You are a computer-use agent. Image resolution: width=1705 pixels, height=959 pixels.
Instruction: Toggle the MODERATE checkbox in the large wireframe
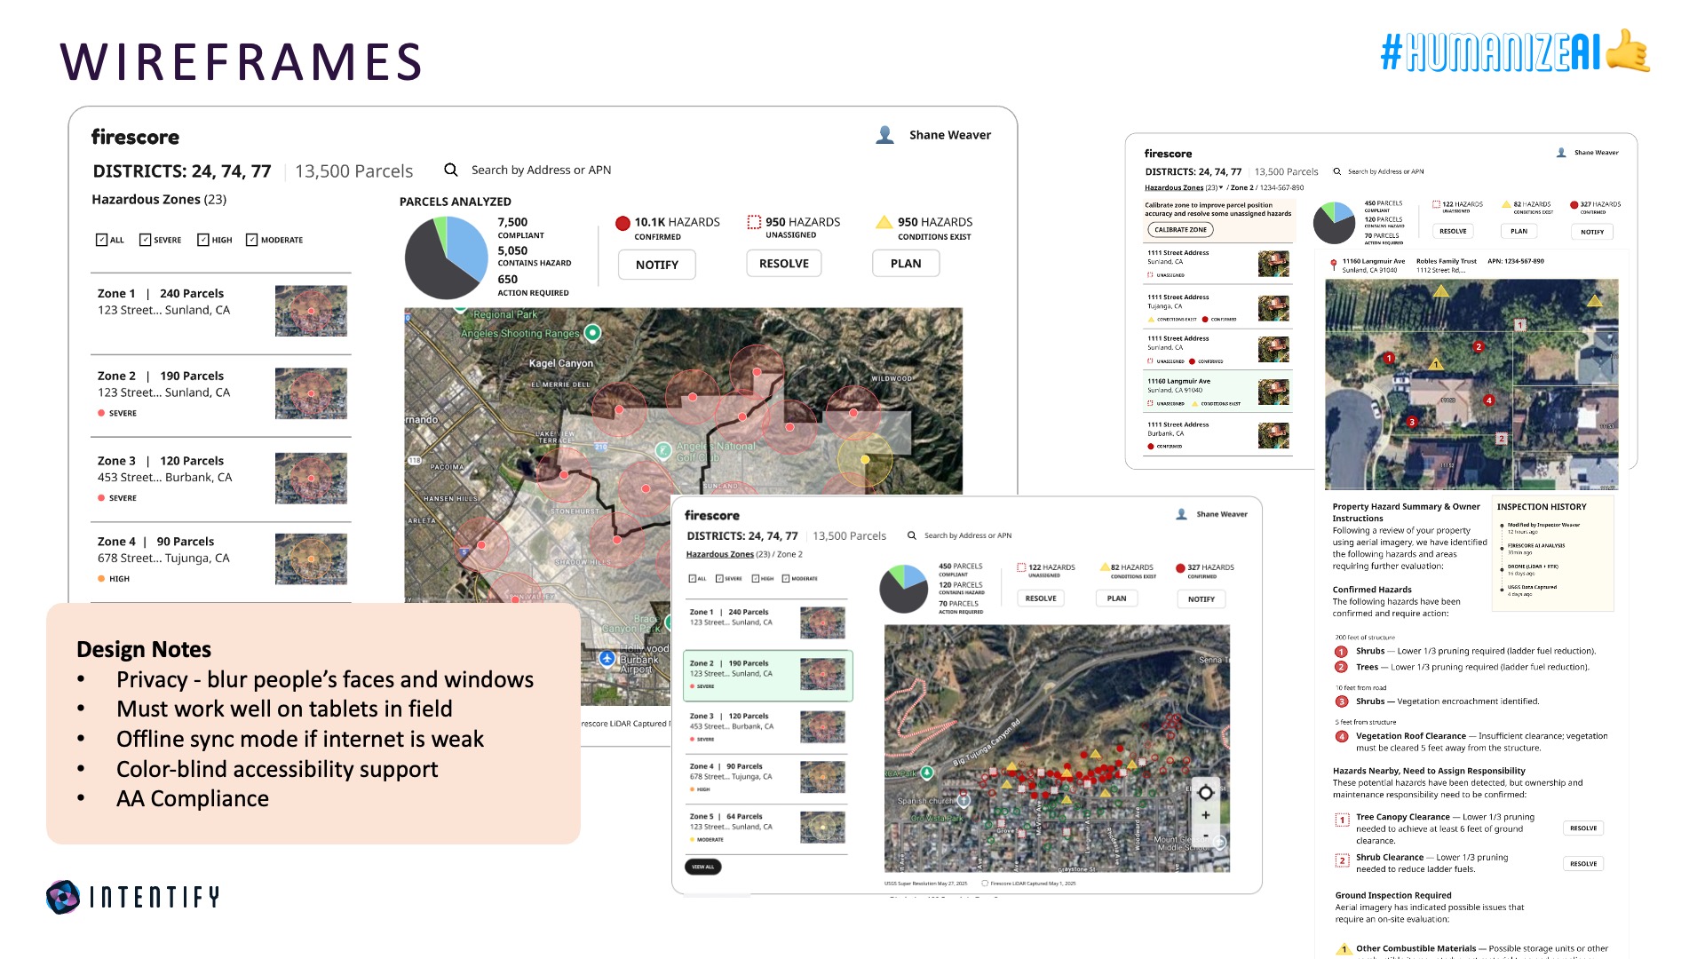click(251, 240)
